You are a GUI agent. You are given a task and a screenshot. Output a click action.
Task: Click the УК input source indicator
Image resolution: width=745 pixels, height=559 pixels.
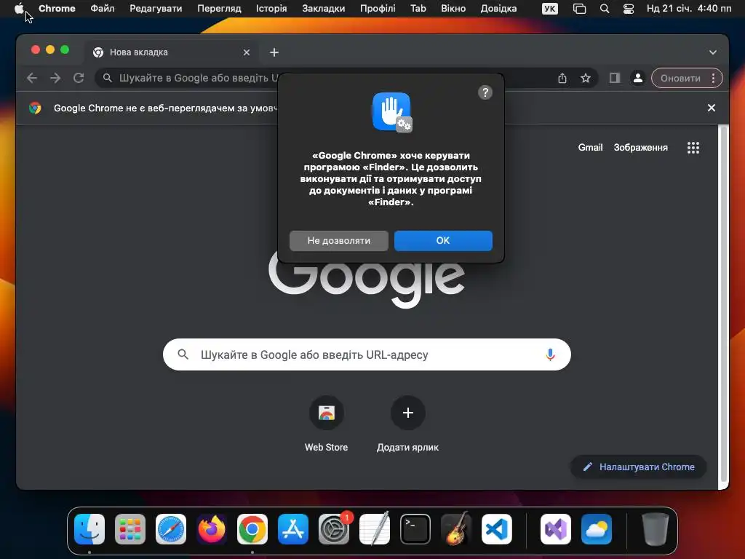(x=550, y=9)
